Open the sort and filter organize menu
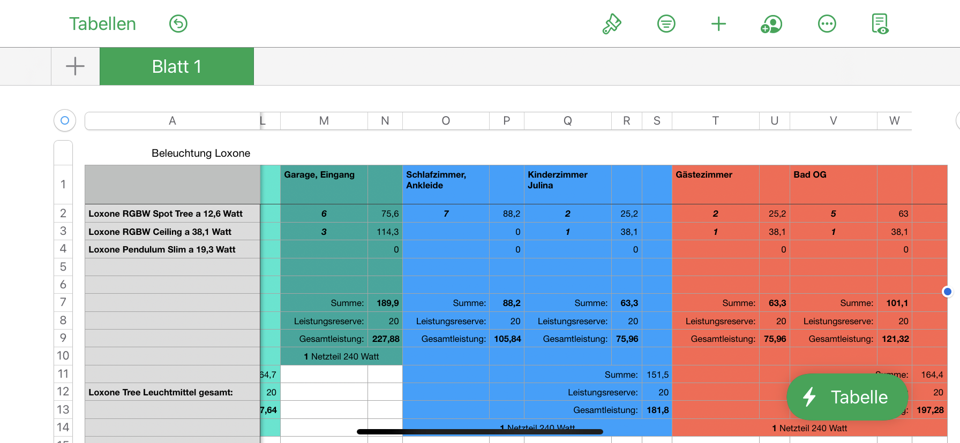Image resolution: width=960 pixels, height=443 pixels. tap(666, 24)
